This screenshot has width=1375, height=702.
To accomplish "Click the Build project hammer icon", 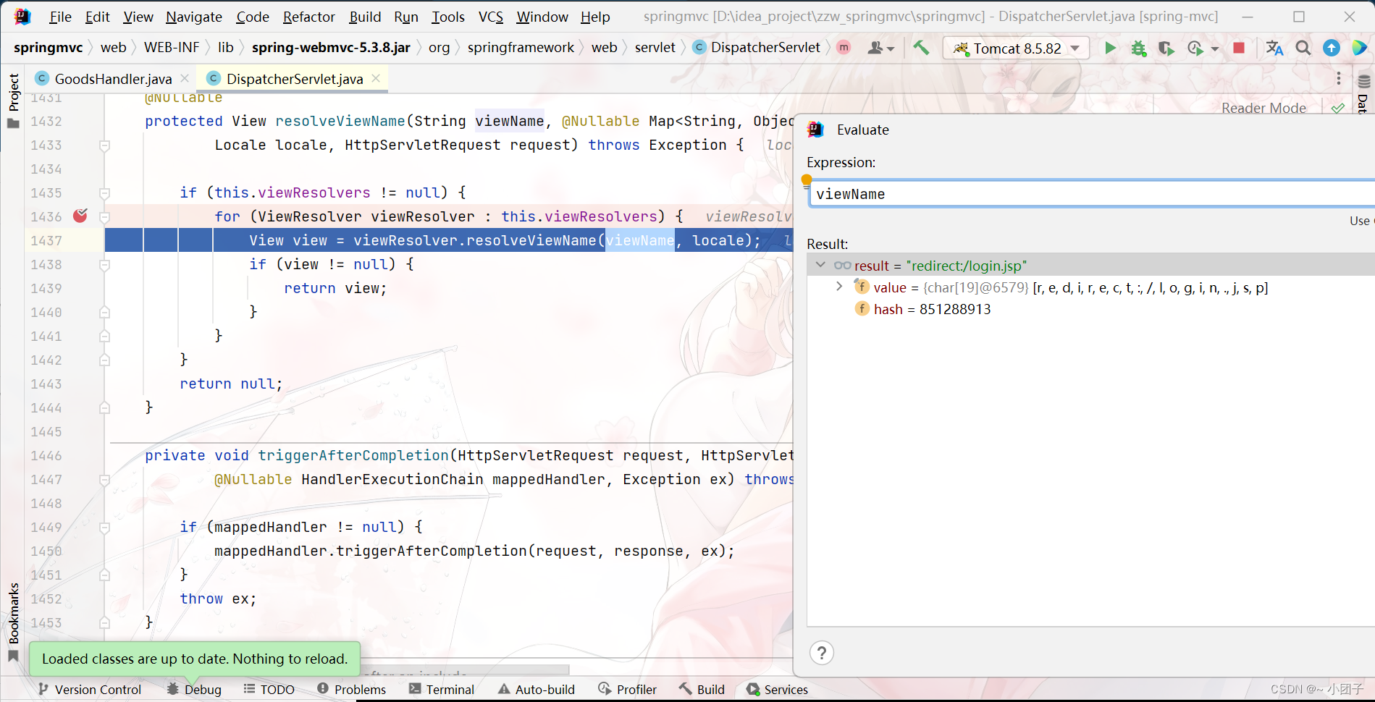I will pyautogui.click(x=921, y=48).
